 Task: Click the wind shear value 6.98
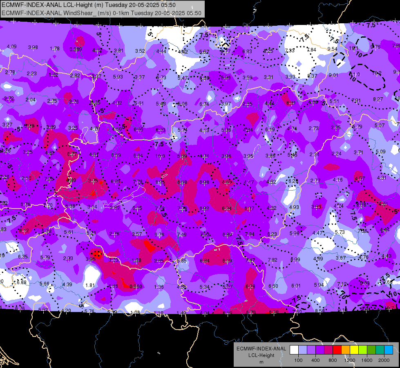[204, 182]
